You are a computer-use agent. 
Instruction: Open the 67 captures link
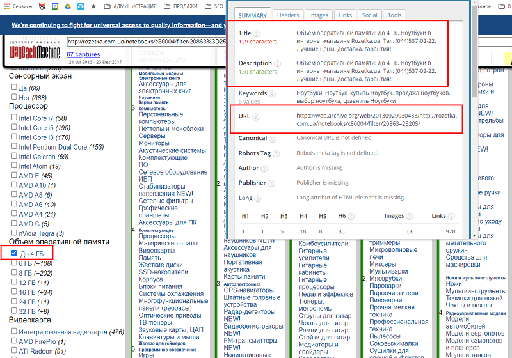[x=84, y=54]
